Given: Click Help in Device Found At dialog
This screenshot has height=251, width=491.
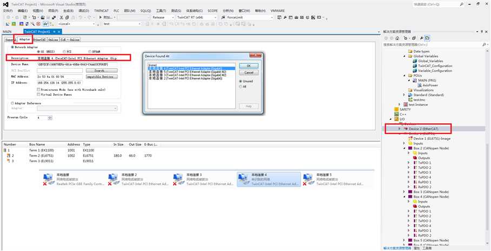Looking at the screenshot, I should click(249, 106).
